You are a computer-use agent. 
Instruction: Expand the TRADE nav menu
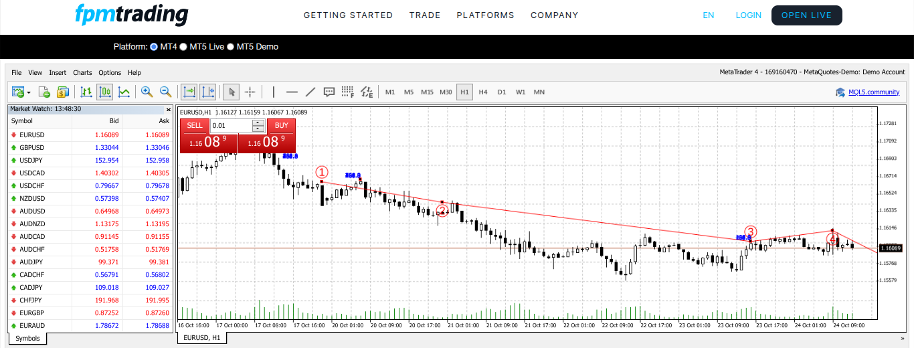[x=425, y=15]
